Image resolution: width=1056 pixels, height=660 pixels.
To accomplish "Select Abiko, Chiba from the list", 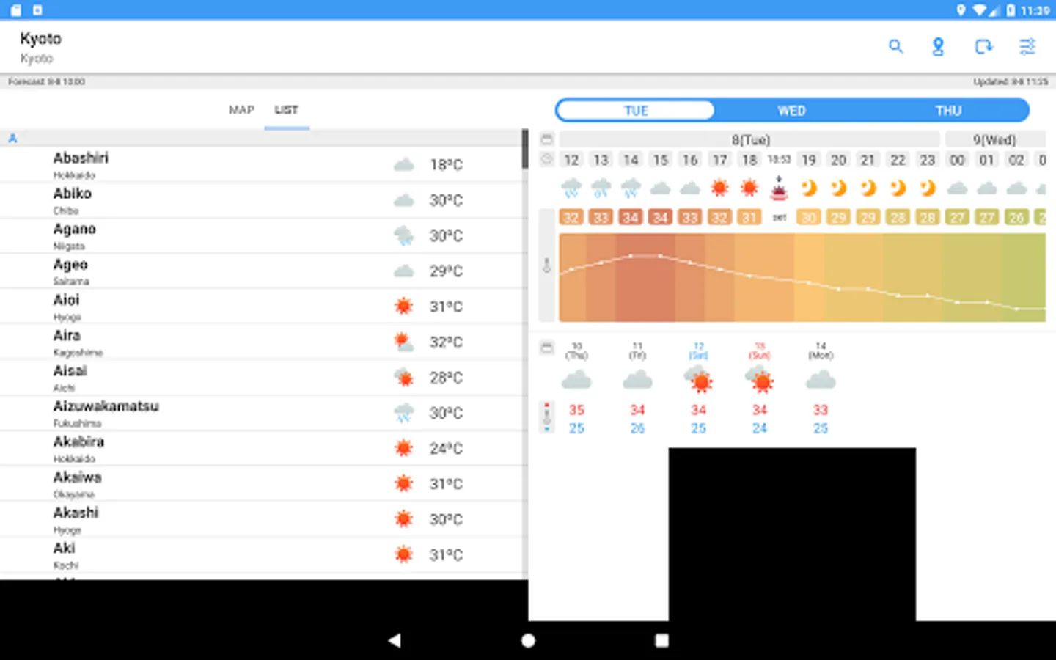I will pos(261,200).
